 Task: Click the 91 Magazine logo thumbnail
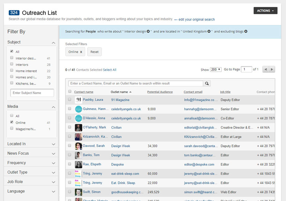(x=78, y=100)
